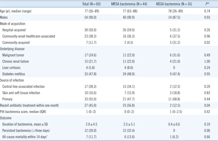This screenshot has height=141, width=218.
Task: Select the 'P*' column header
Action: tap(207, 4)
